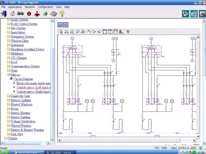Click the red car application icon

pos(202,14)
